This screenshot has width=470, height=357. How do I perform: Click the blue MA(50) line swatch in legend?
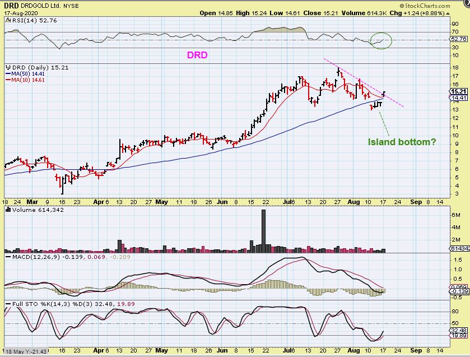coord(8,74)
